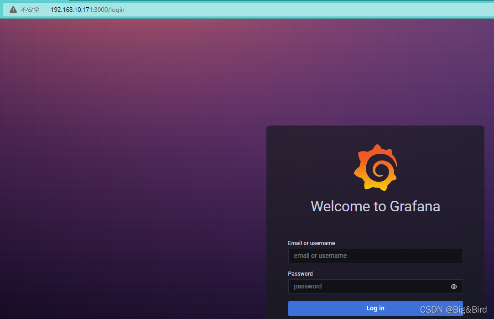Focus the password input field
Image resolution: width=494 pixels, height=319 pixels.
[375, 287]
